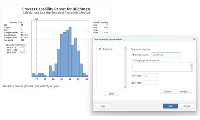Click subgroups box scrollbar down arrow
Screen dimensions: 200x120
(191, 70)
